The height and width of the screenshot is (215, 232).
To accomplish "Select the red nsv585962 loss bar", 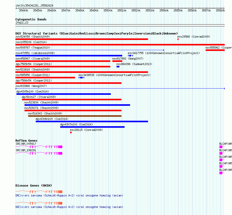I will (x=215, y=50).
